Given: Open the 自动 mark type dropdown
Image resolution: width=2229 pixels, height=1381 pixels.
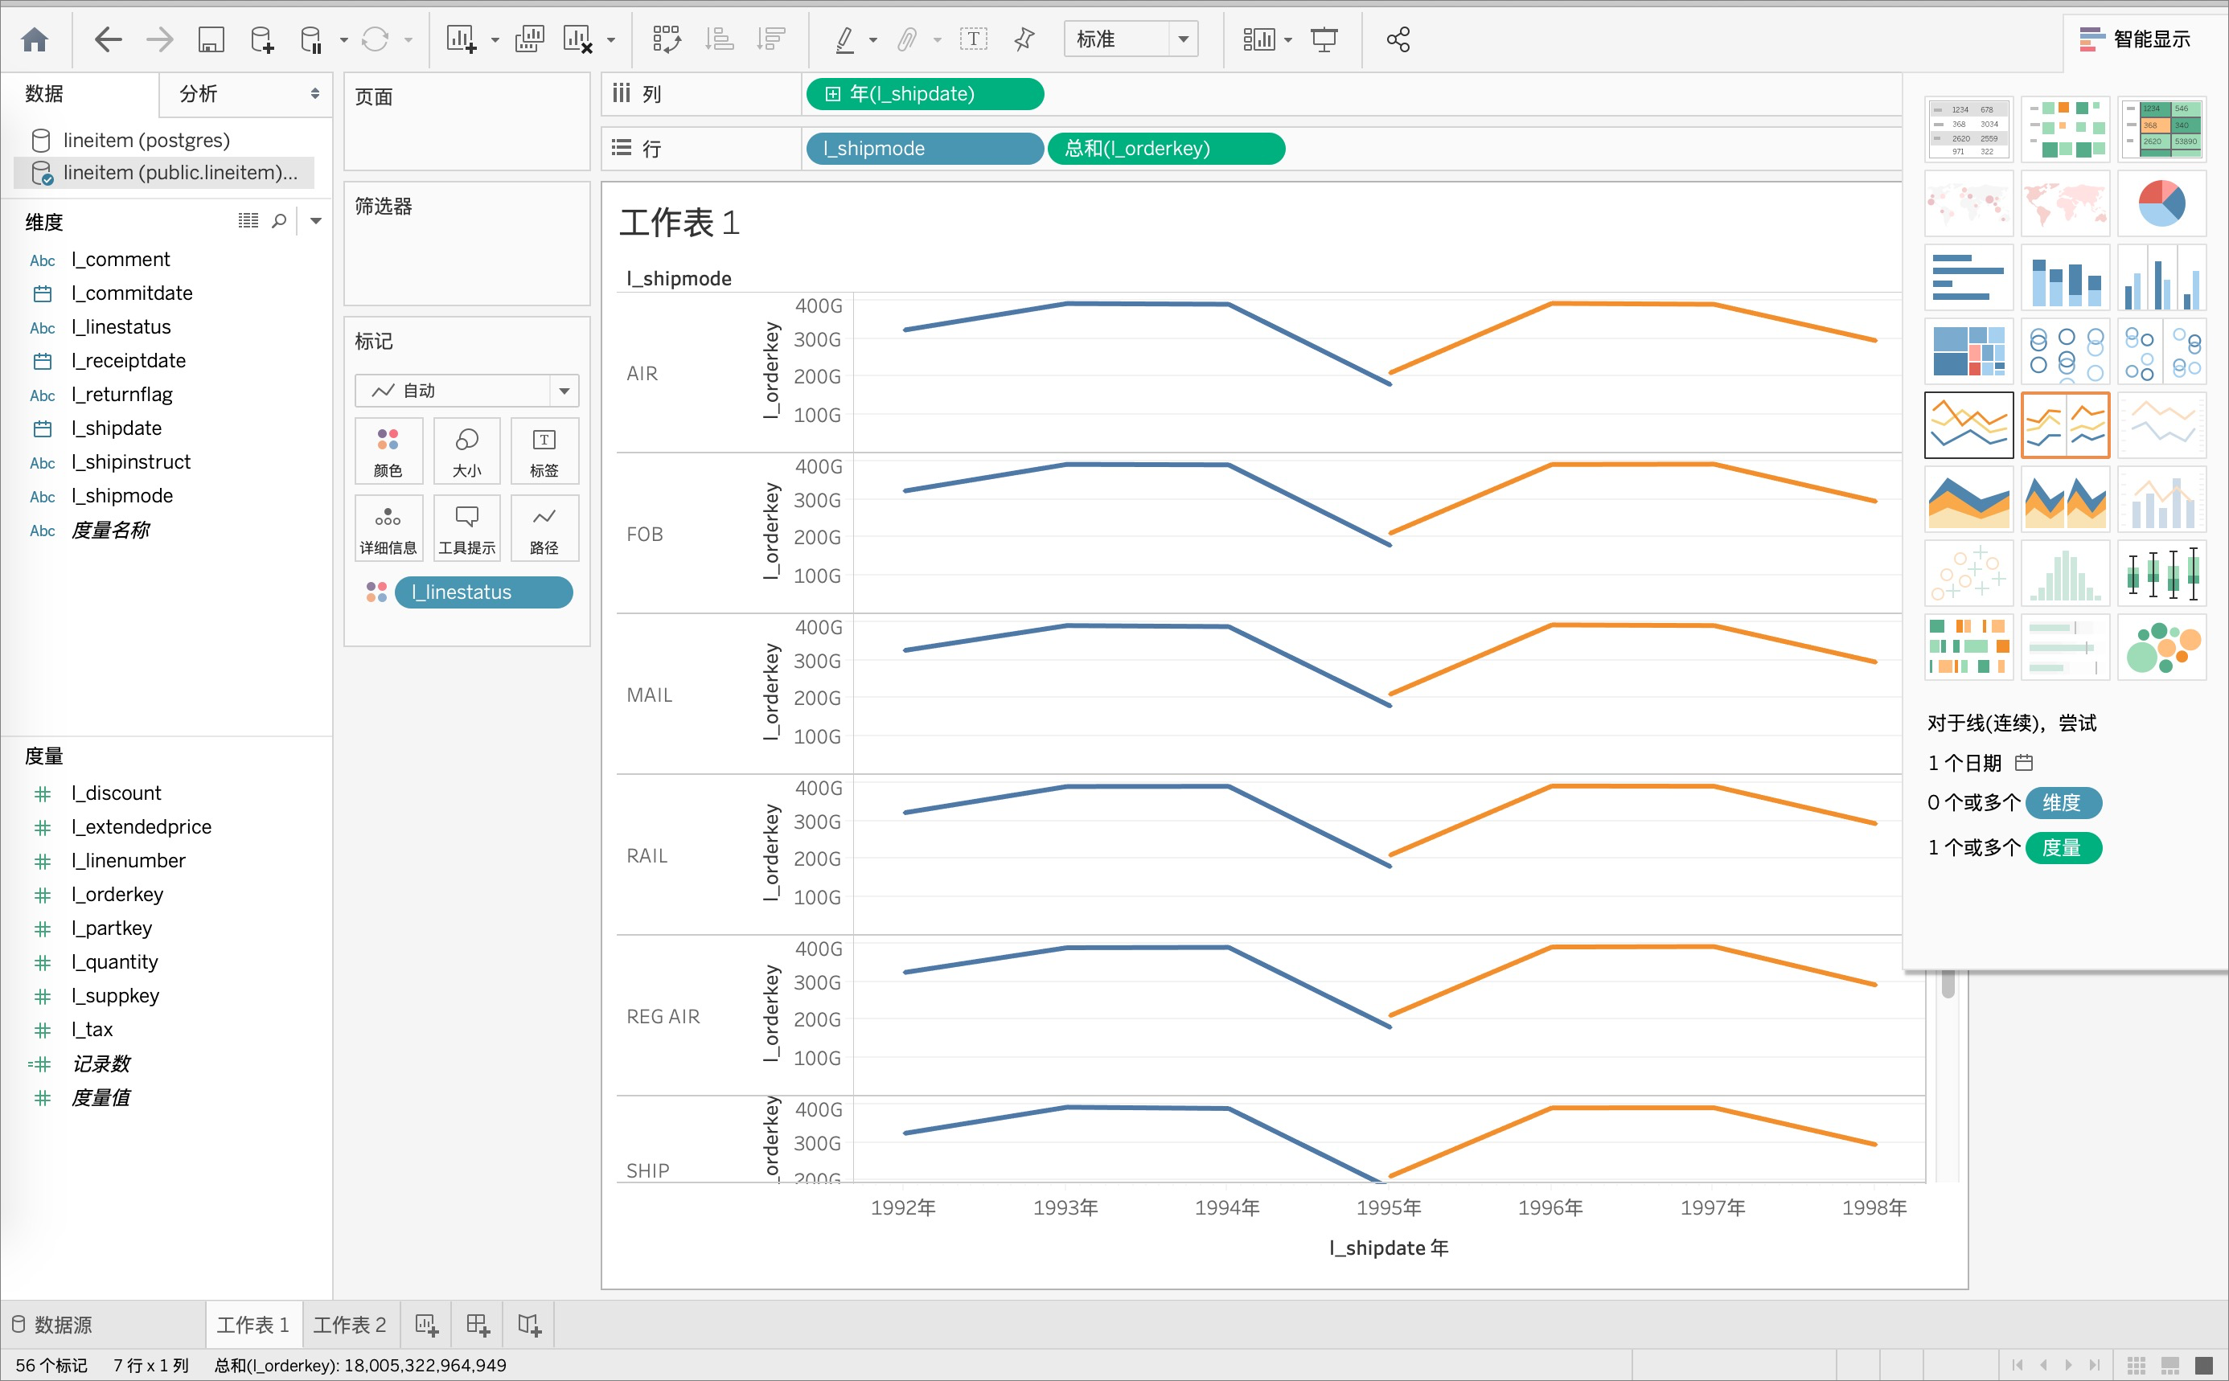Looking at the screenshot, I should pyautogui.click(x=564, y=390).
